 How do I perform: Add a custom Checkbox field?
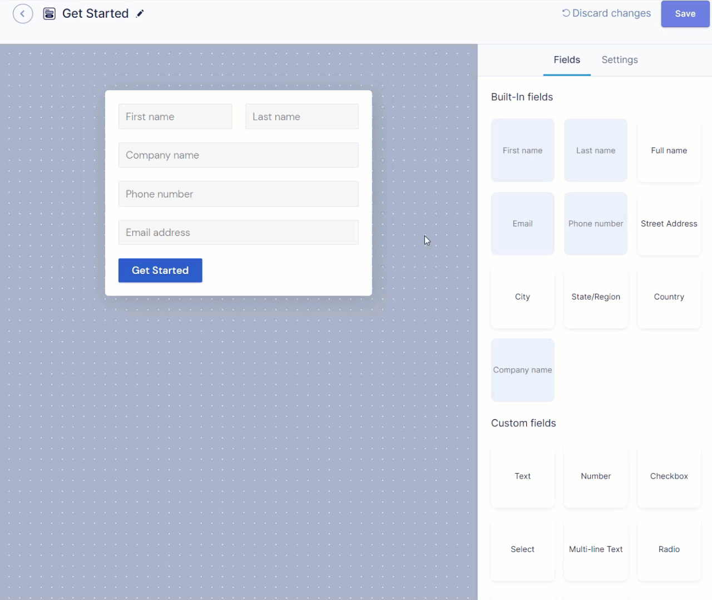point(669,476)
